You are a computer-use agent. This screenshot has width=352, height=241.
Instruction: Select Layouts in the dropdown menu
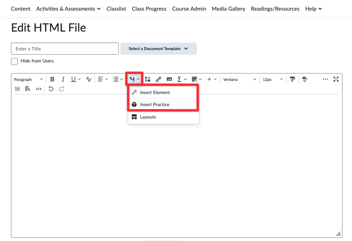point(148,117)
